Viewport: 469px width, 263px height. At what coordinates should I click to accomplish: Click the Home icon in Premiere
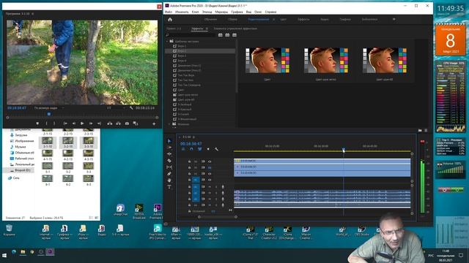tap(170, 20)
